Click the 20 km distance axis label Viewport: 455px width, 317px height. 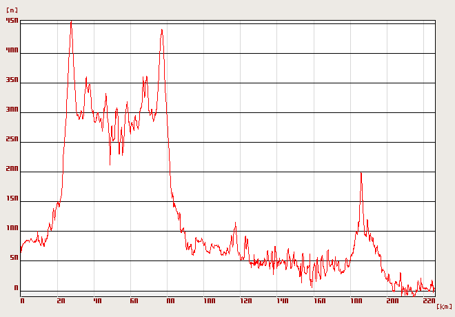point(60,301)
